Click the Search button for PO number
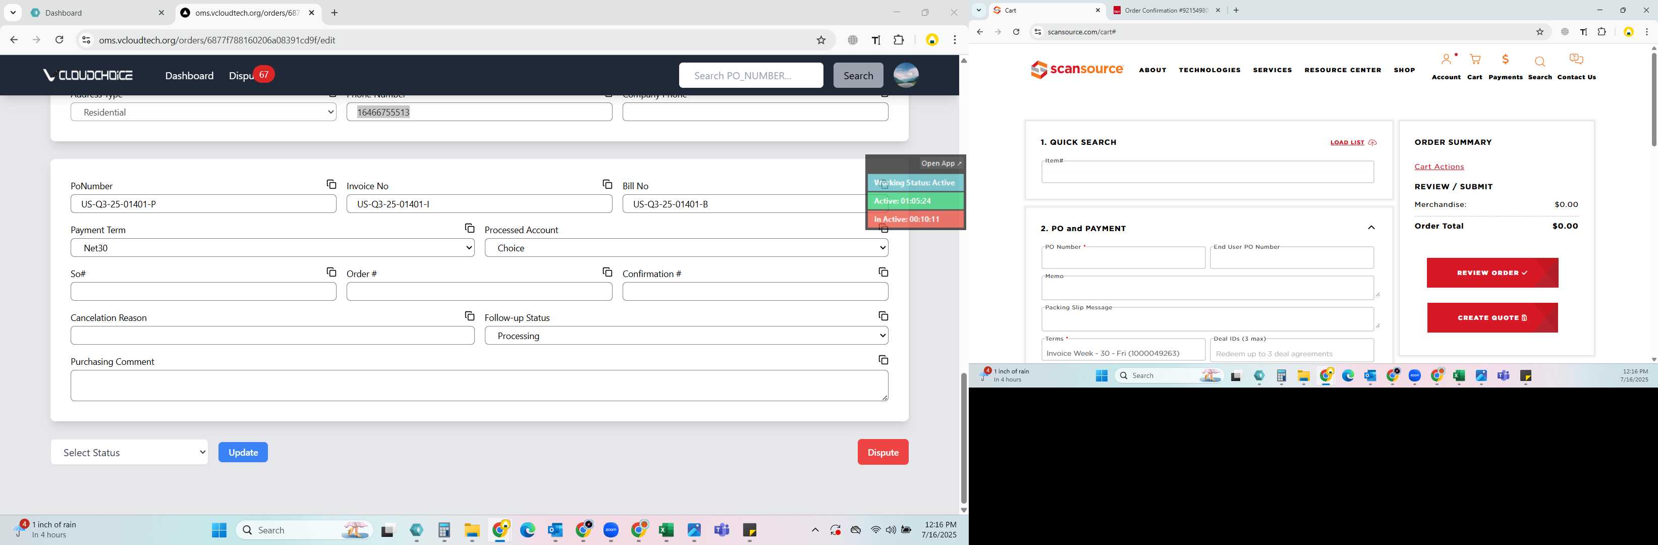Image resolution: width=1658 pixels, height=545 pixels. tap(858, 75)
